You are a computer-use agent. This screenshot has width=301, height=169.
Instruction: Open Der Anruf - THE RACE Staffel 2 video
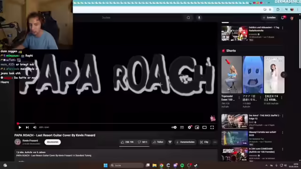234,121
